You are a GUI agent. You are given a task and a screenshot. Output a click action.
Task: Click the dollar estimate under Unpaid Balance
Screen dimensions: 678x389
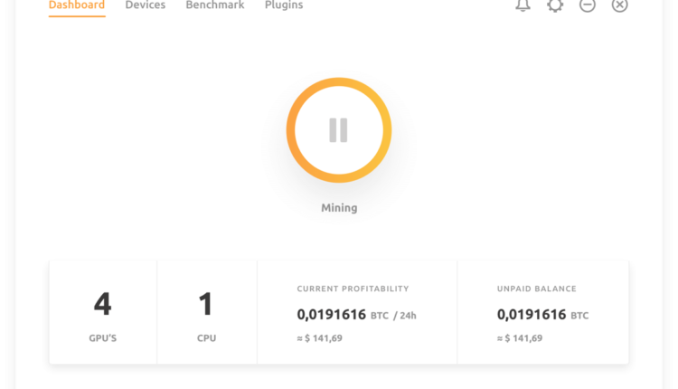pos(520,338)
